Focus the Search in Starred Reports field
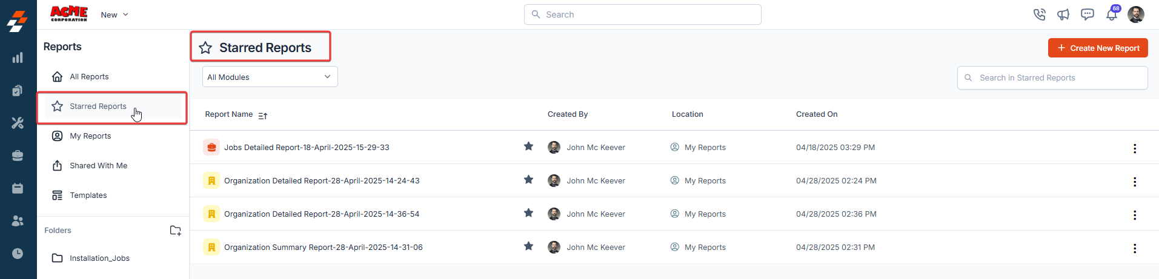Viewport: 1159px width, 279px height. pyautogui.click(x=1052, y=77)
